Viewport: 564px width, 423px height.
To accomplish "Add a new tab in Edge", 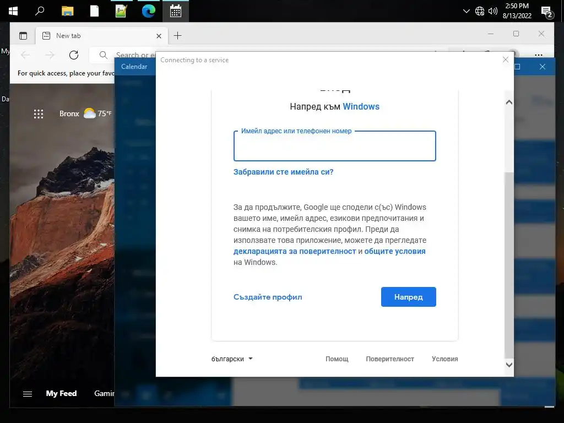I will click(178, 36).
